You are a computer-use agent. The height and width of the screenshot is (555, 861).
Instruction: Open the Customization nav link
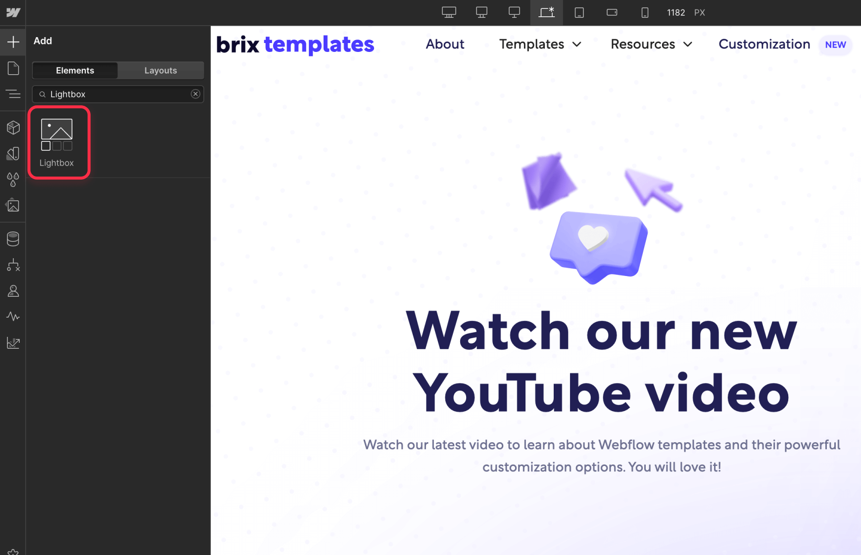pos(764,45)
